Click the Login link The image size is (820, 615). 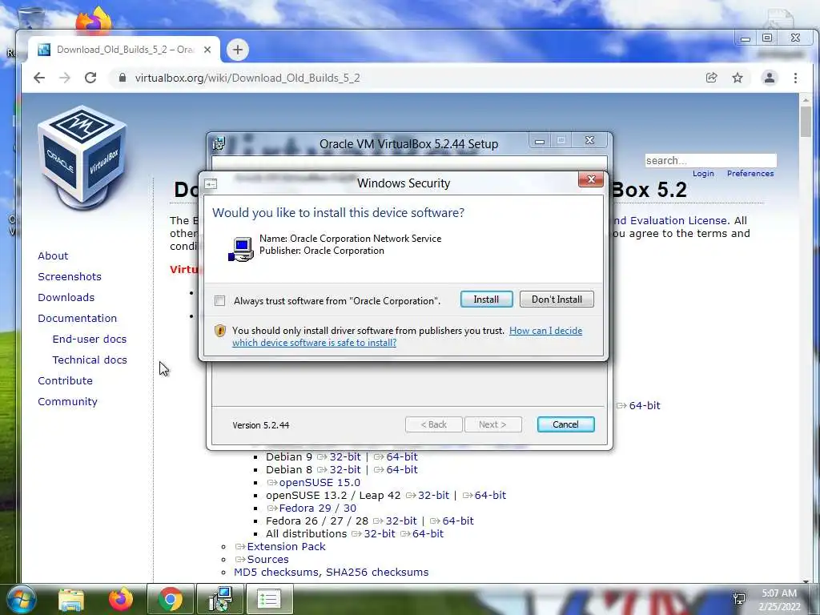pos(703,174)
